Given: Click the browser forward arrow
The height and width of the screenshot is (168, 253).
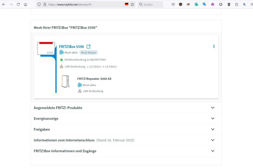Looking at the screenshot, I should click(11, 4).
